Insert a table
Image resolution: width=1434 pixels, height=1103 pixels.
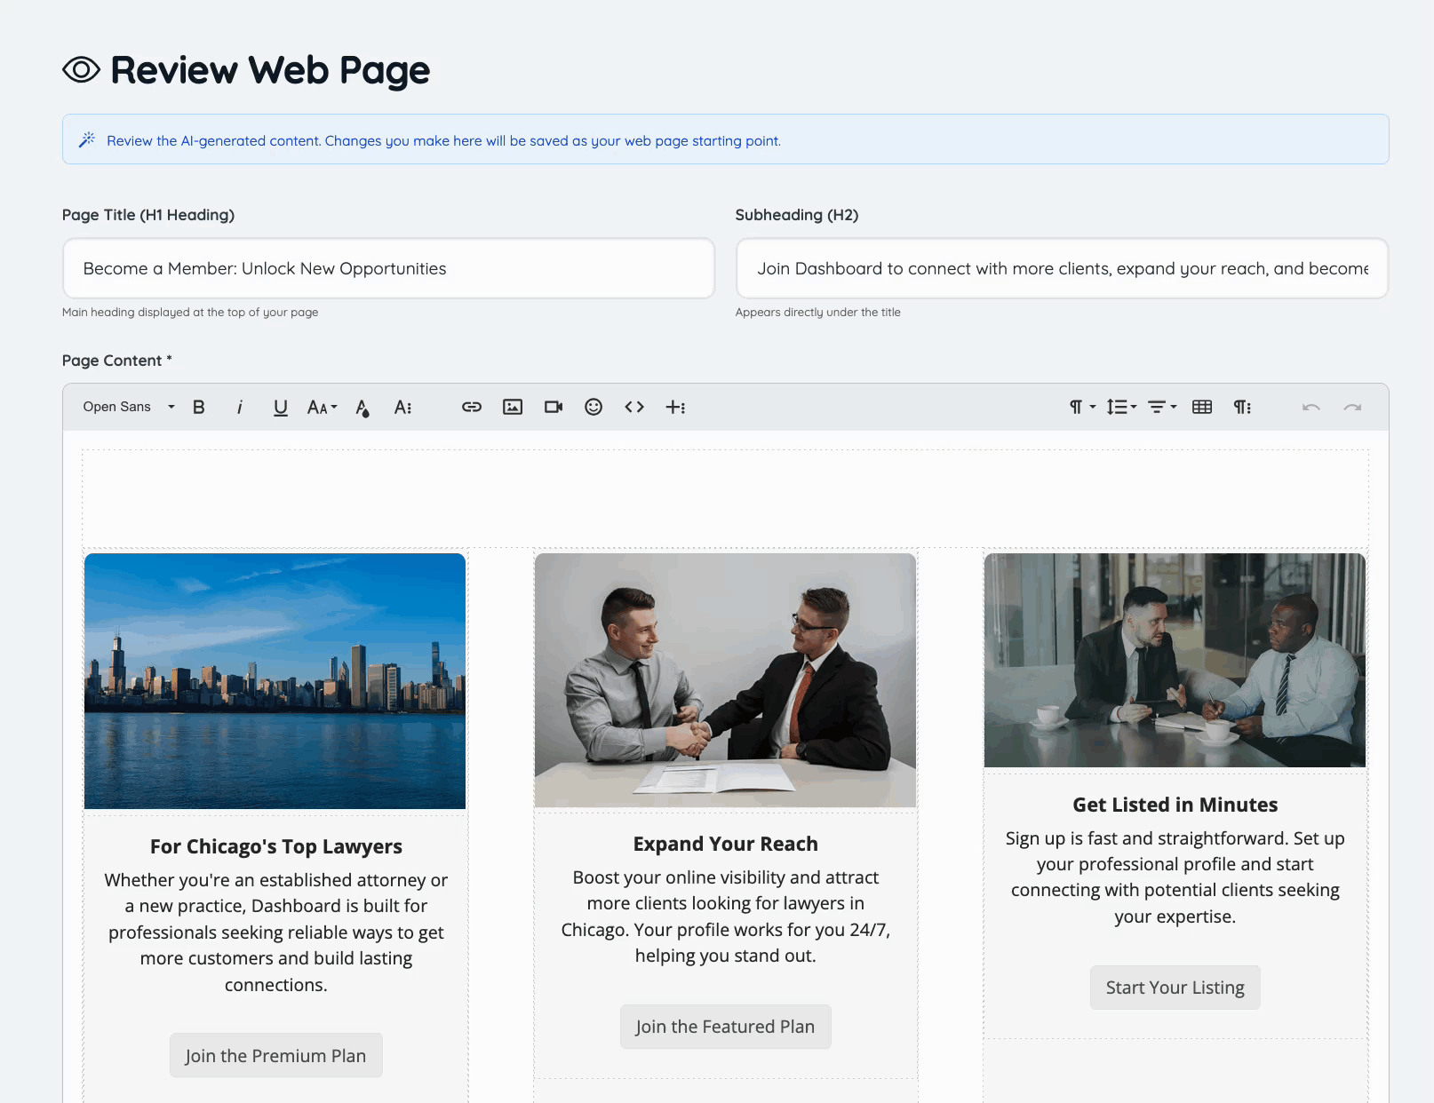click(x=1202, y=407)
